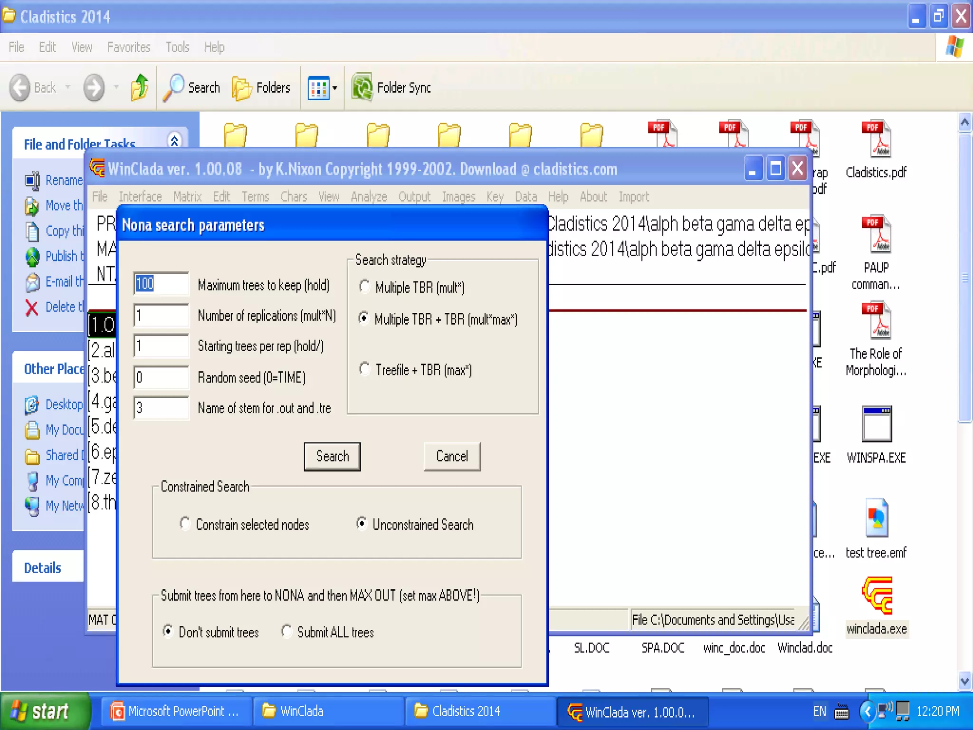Image resolution: width=973 pixels, height=730 pixels.
Task: Click the winclada.exe file icon
Action: 877,596
